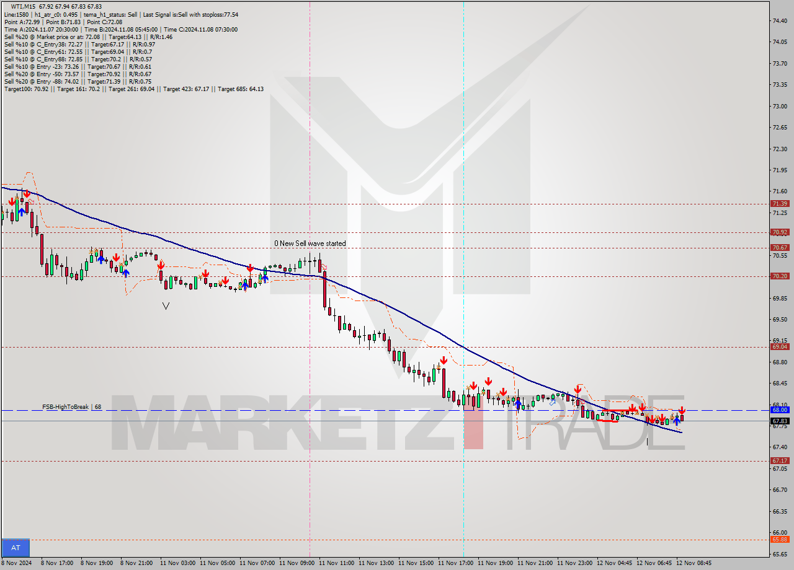Click the 'Sell %20 @ Entry -88: 74.02' line
This screenshot has height=570, width=794.
click(x=78, y=82)
